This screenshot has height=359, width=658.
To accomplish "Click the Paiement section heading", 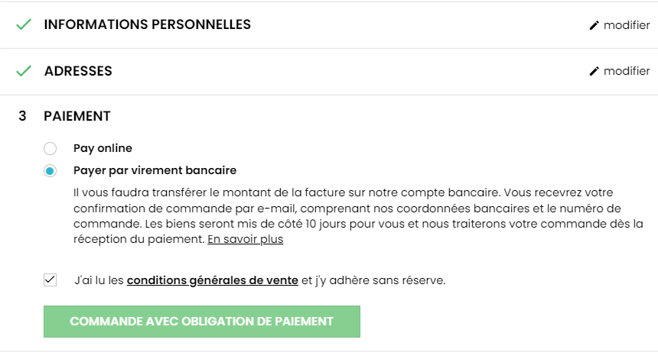I will 77,116.
